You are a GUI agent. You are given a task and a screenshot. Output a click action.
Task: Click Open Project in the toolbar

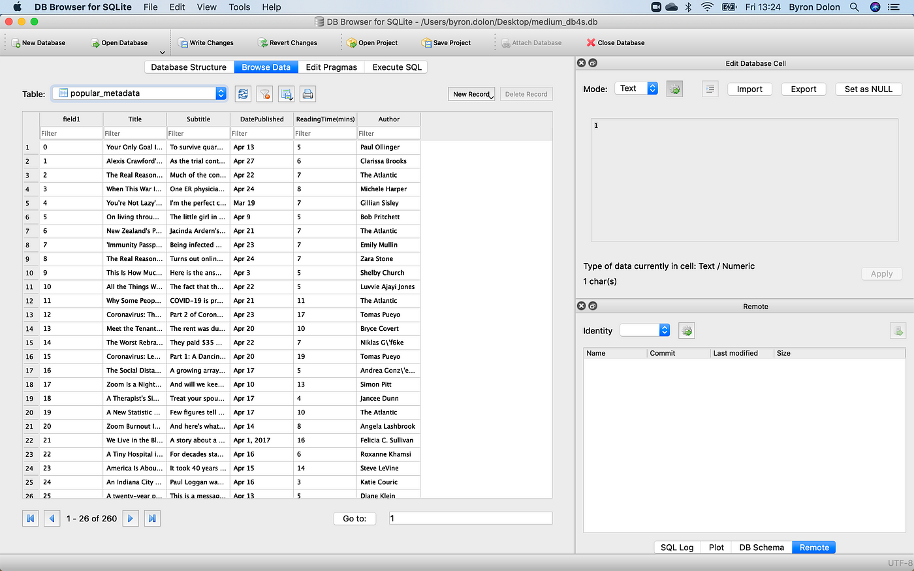[x=372, y=42]
